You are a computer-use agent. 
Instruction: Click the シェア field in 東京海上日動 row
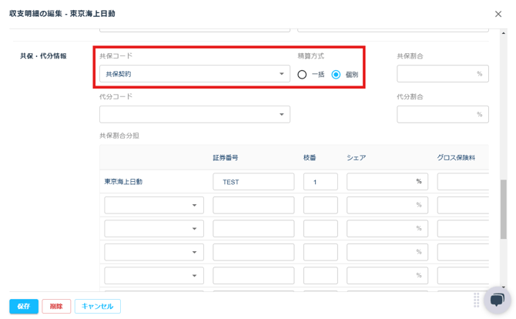coord(387,182)
